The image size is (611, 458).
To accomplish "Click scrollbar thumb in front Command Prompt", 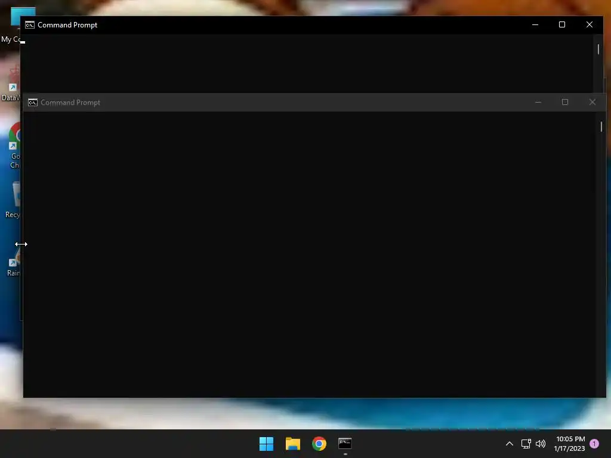I will (x=601, y=126).
